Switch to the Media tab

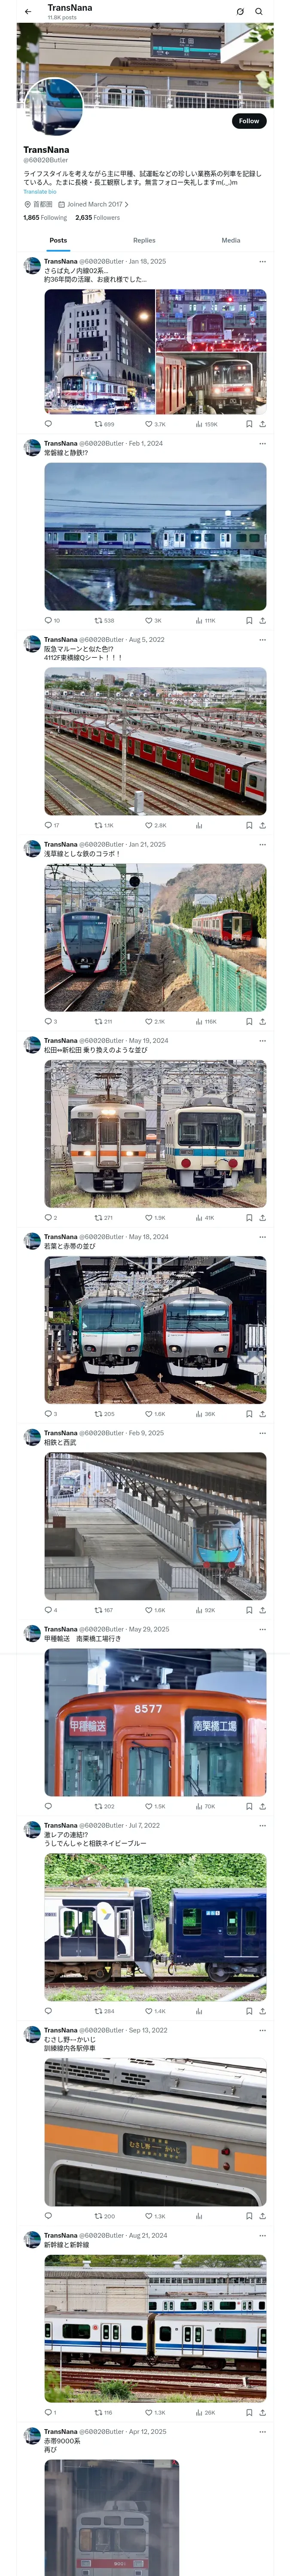(x=231, y=240)
